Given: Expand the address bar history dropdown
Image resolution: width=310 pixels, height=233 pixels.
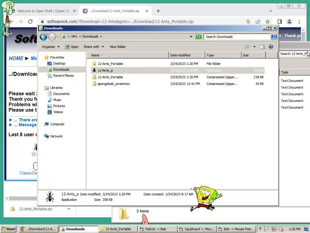Looking at the screenshot, I should click(x=191, y=37).
